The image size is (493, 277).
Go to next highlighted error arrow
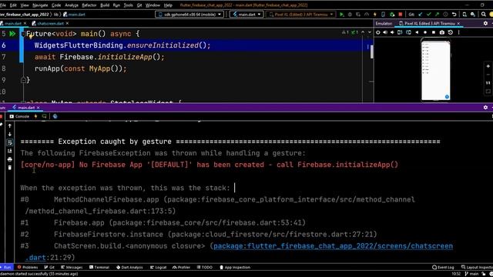[370, 32]
